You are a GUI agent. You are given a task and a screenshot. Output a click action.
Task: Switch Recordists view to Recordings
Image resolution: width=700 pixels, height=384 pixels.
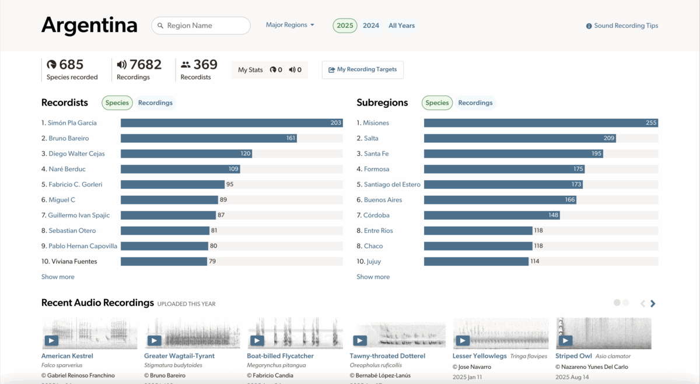155,103
